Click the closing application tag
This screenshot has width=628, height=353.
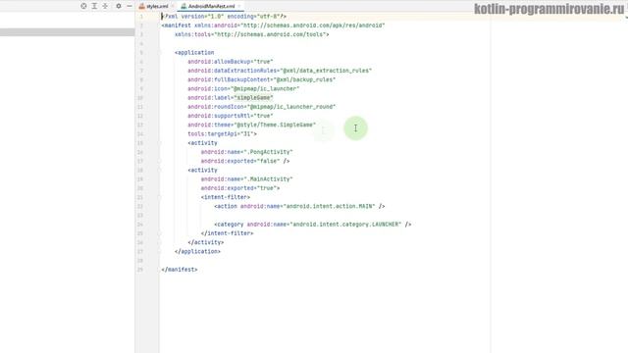point(197,251)
